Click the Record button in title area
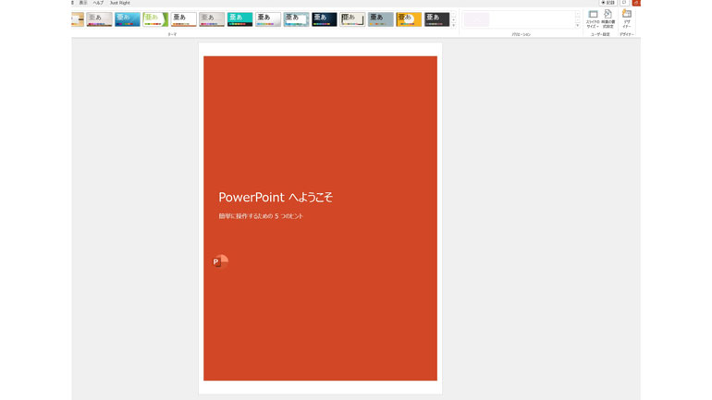Screen dimensions: 712x400 coord(608,3)
